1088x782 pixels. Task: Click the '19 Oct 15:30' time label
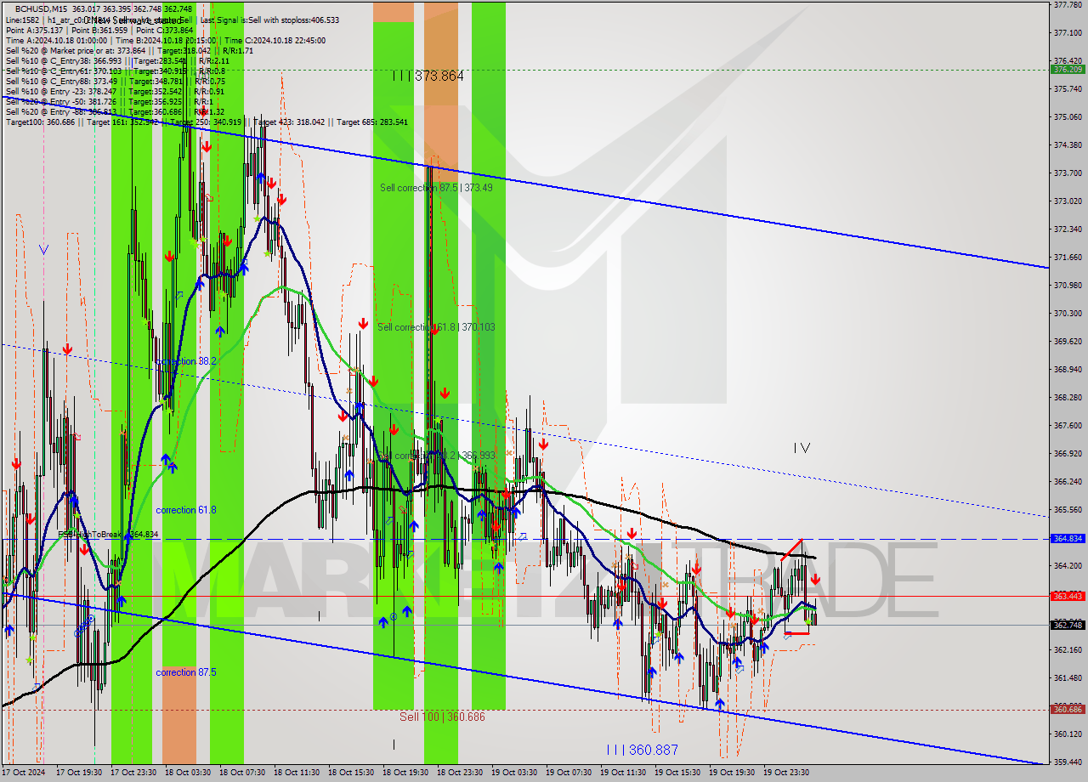(x=677, y=773)
